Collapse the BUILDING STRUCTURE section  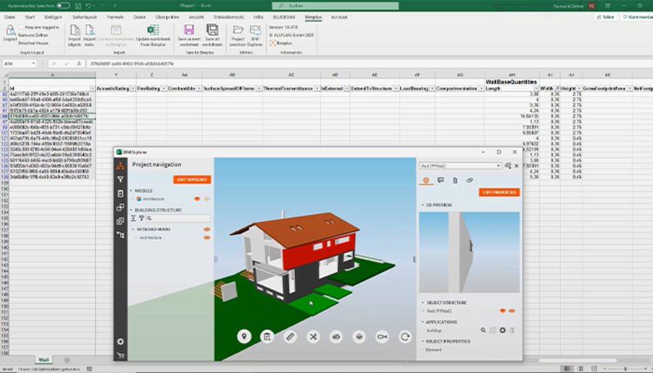point(131,209)
